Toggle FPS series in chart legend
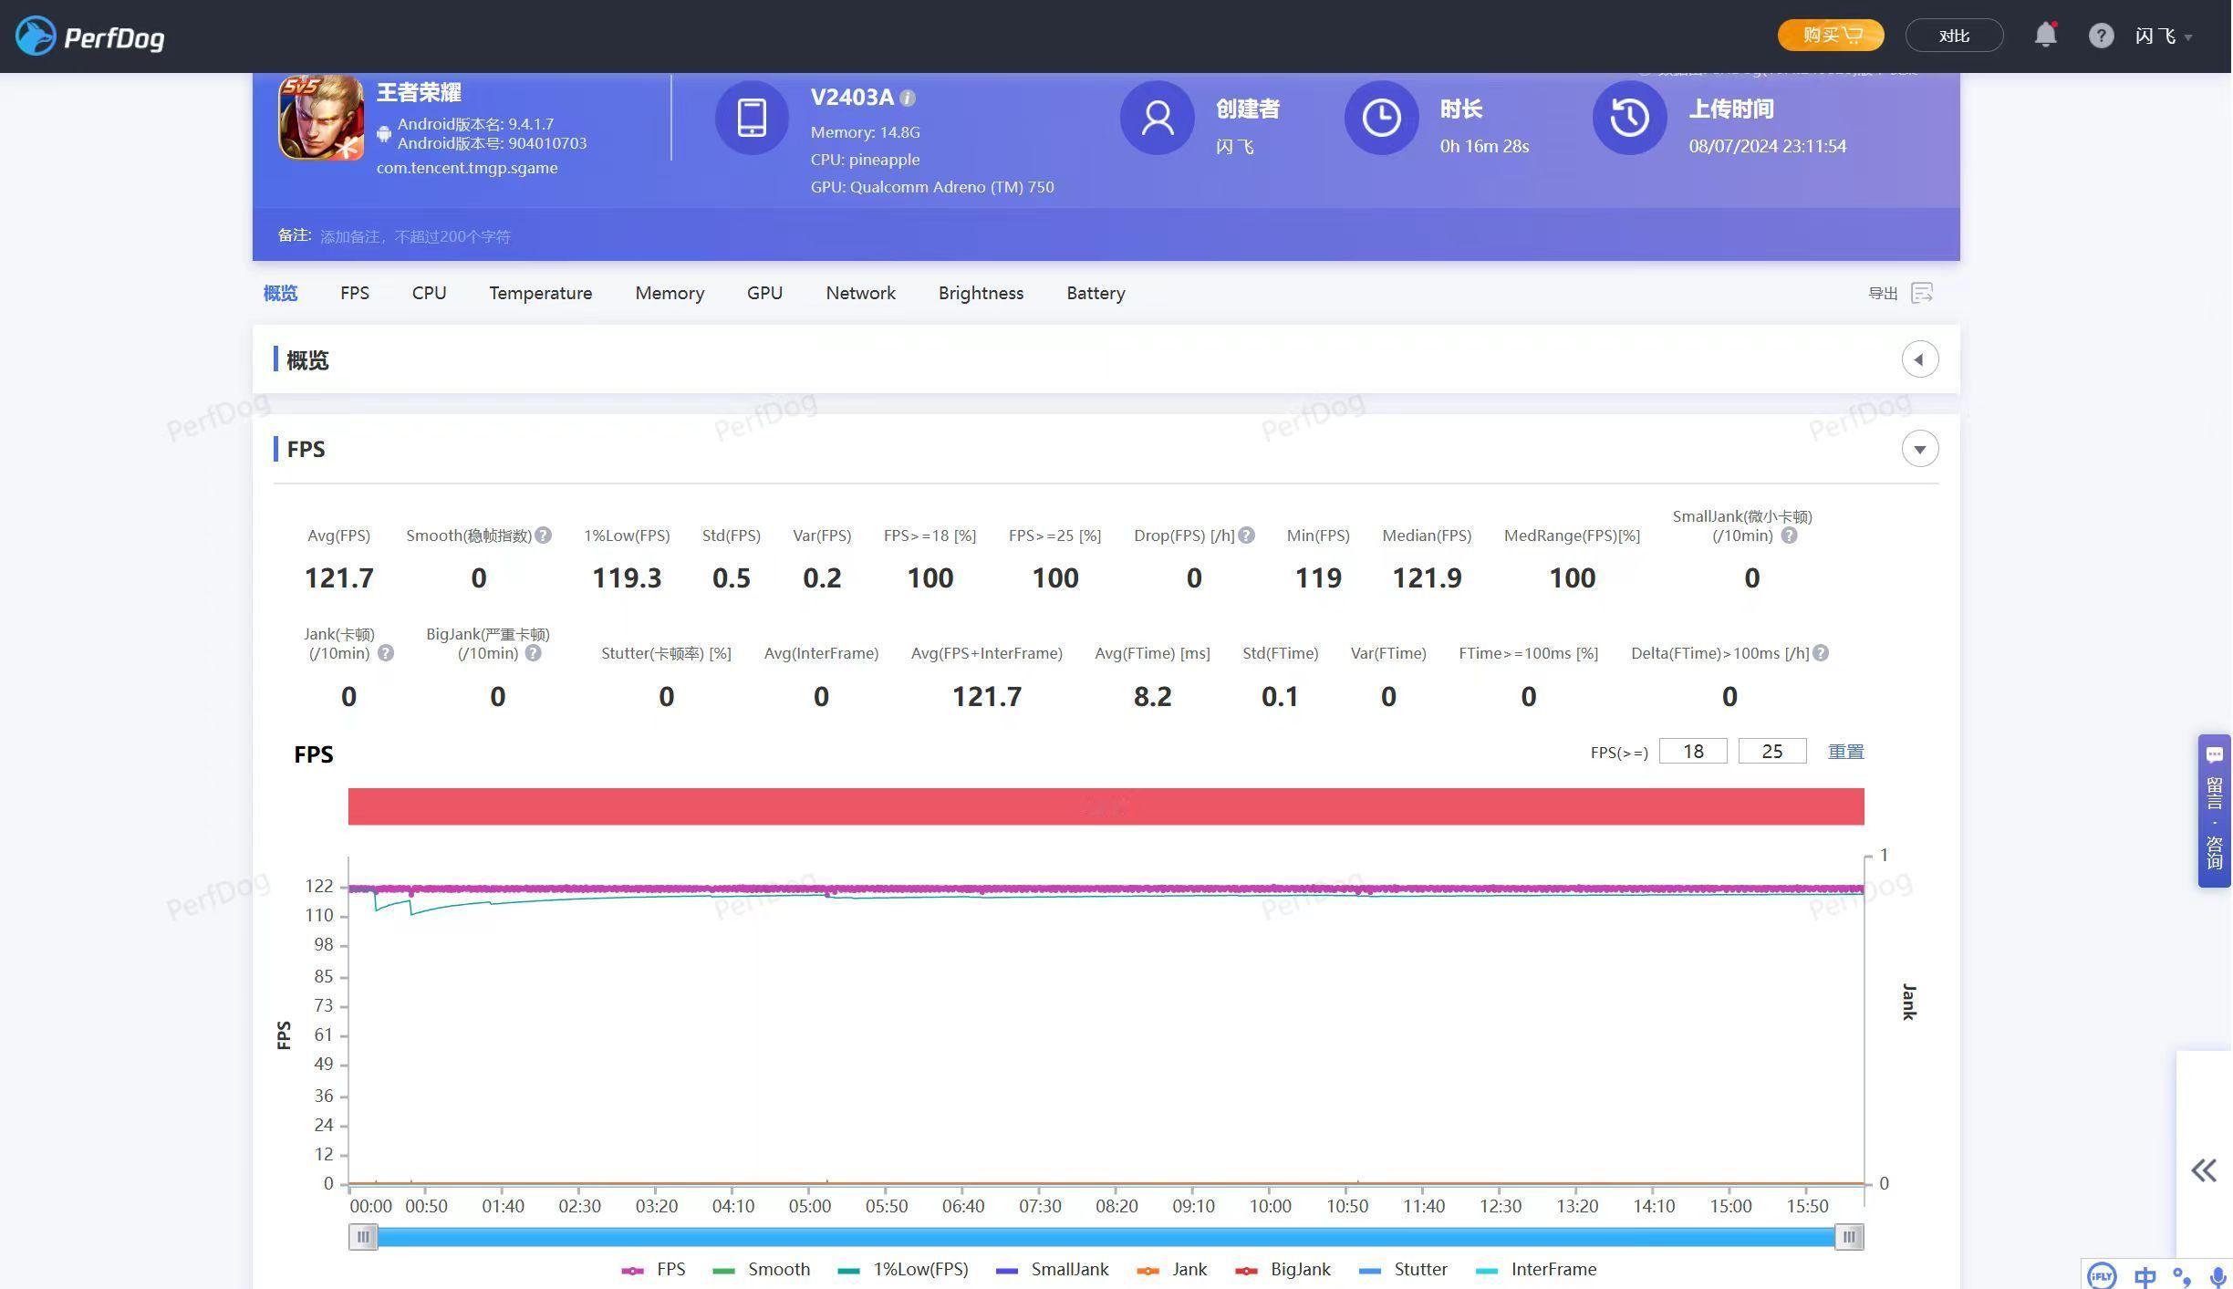This screenshot has height=1289, width=2233. 653,1270
